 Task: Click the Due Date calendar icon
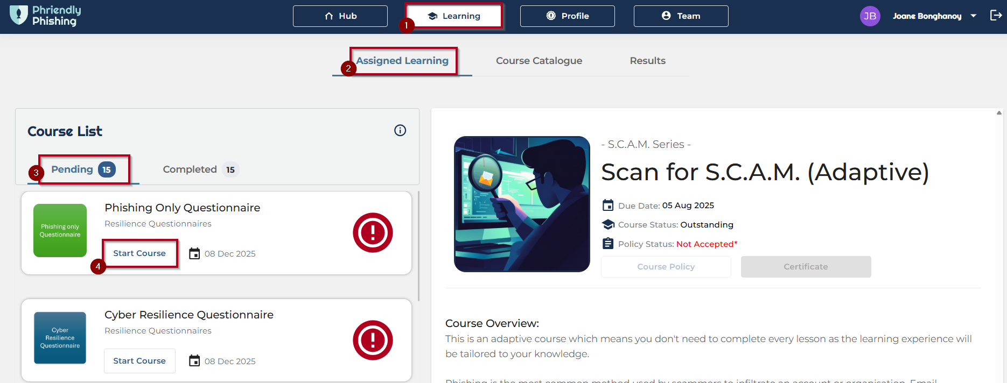click(x=608, y=205)
